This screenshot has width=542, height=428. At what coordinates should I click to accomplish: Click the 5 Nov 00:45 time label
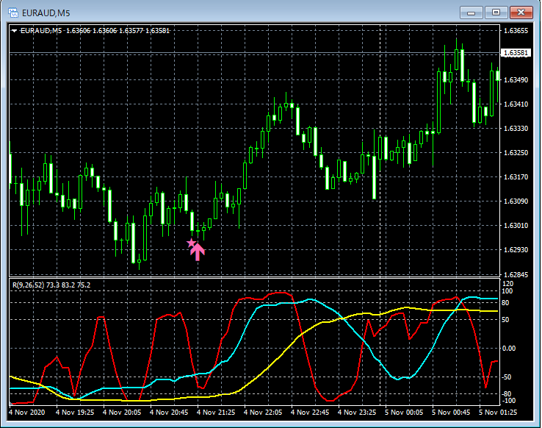451,413
